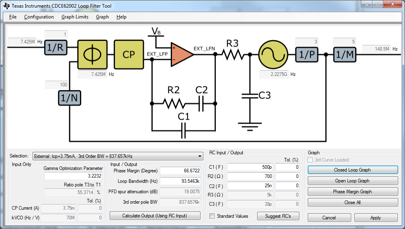Screen dimensions: 405x229
Task: Click the C1 (F) value field
Action: [x=250, y=167]
